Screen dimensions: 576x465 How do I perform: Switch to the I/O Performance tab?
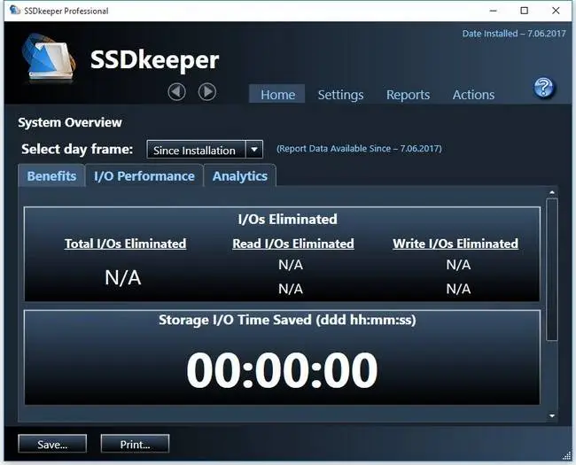[x=144, y=176]
